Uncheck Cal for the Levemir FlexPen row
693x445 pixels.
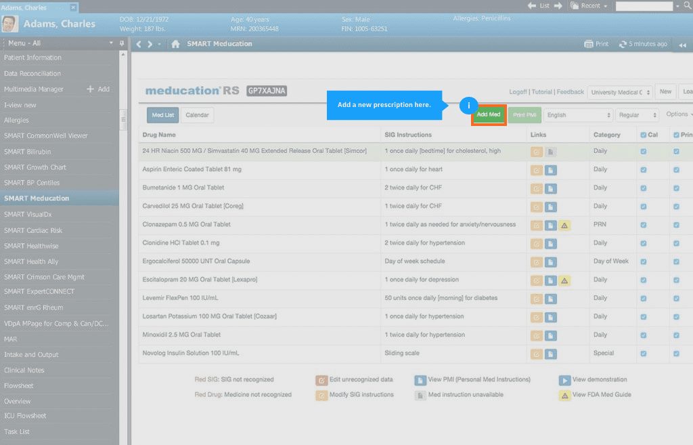(644, 298)
